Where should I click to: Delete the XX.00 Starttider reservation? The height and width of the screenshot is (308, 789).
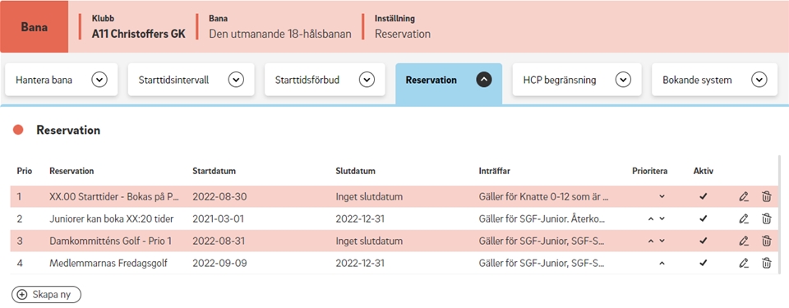coord(766,197)
